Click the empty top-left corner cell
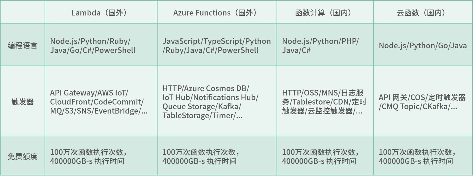Viewport: 473px width, 176px height. click(22, 12)
